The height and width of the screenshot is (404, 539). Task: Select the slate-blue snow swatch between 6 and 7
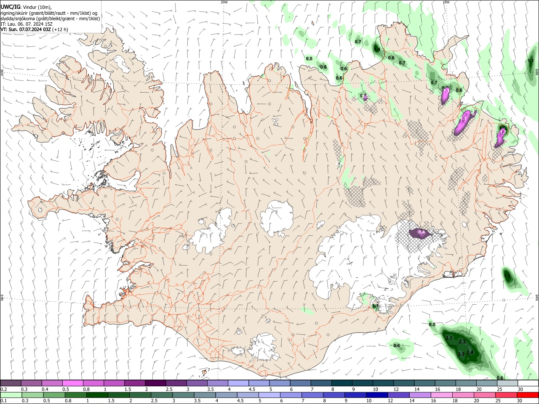[300, 383]
